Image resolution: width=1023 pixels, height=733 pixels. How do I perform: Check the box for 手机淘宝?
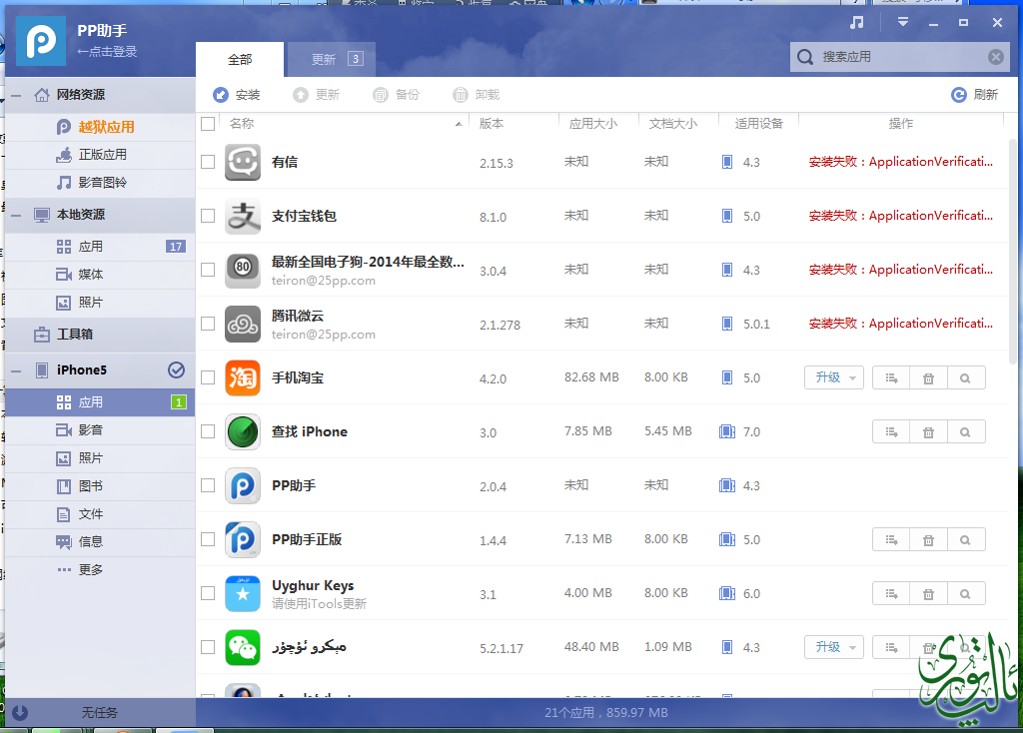click(x=208, y=377)
